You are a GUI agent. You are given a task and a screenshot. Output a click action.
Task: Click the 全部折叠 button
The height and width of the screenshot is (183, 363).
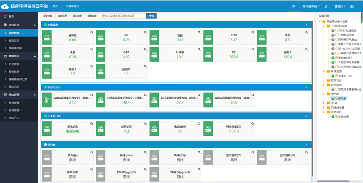point(48,15)
